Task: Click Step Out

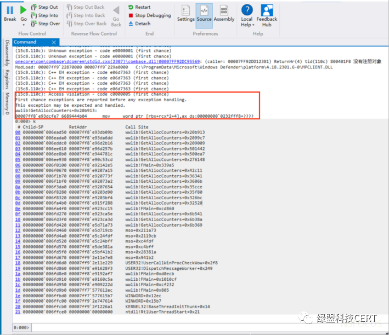Action: pyautogui.click(x=44, y=7)
